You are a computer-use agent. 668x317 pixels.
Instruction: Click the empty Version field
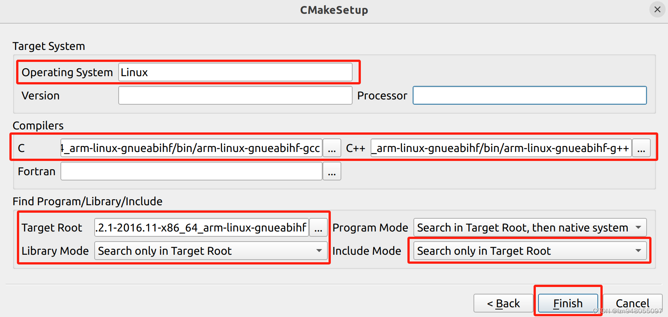(235, 95)
